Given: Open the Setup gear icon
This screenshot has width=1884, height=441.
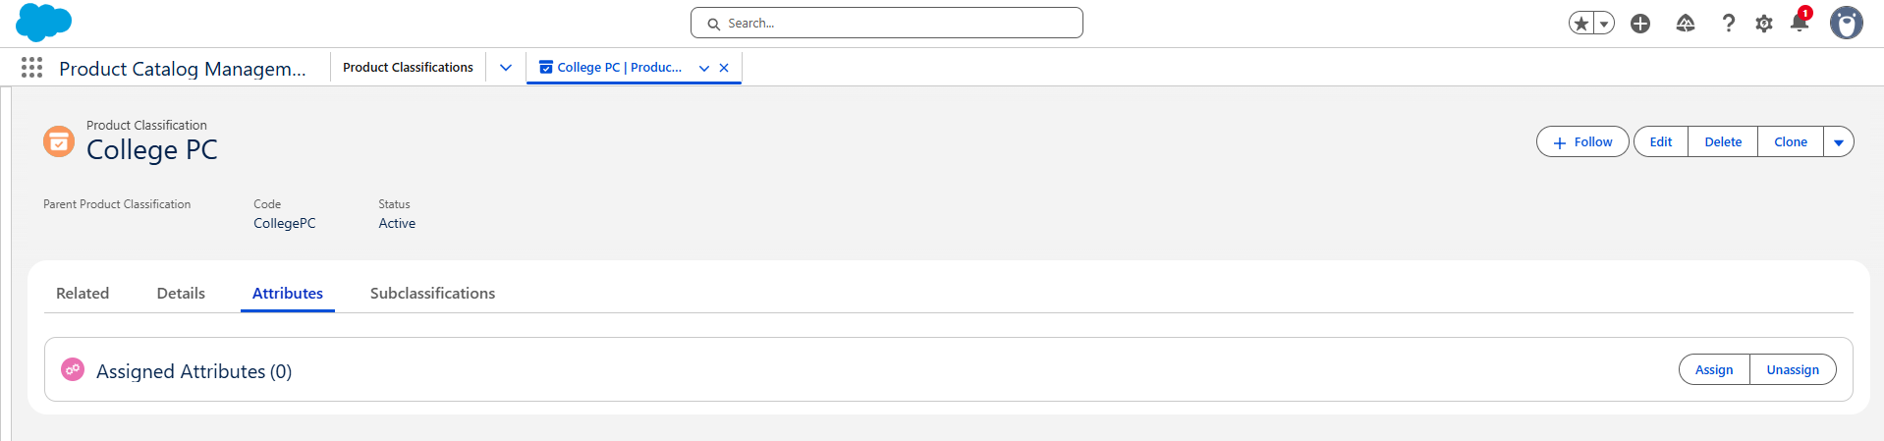Looking at the screenshot, I should (x=1764, y=24).
